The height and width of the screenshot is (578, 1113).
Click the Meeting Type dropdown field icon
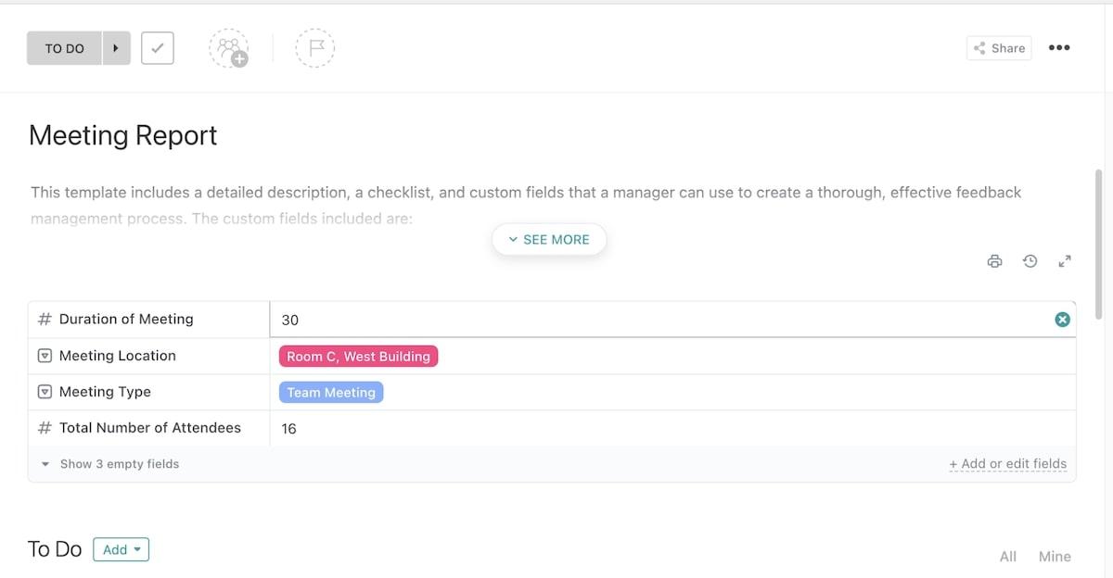[x=45, y=392]
